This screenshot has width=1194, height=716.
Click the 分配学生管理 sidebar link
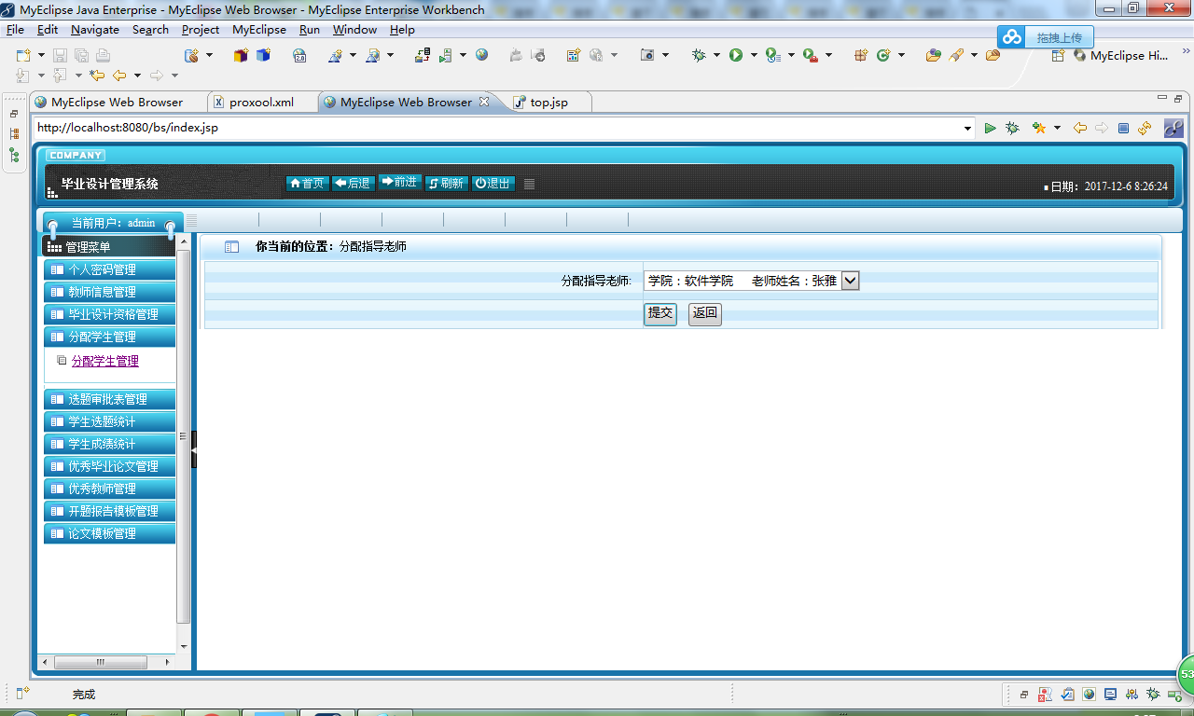click(x=104, y=362)
